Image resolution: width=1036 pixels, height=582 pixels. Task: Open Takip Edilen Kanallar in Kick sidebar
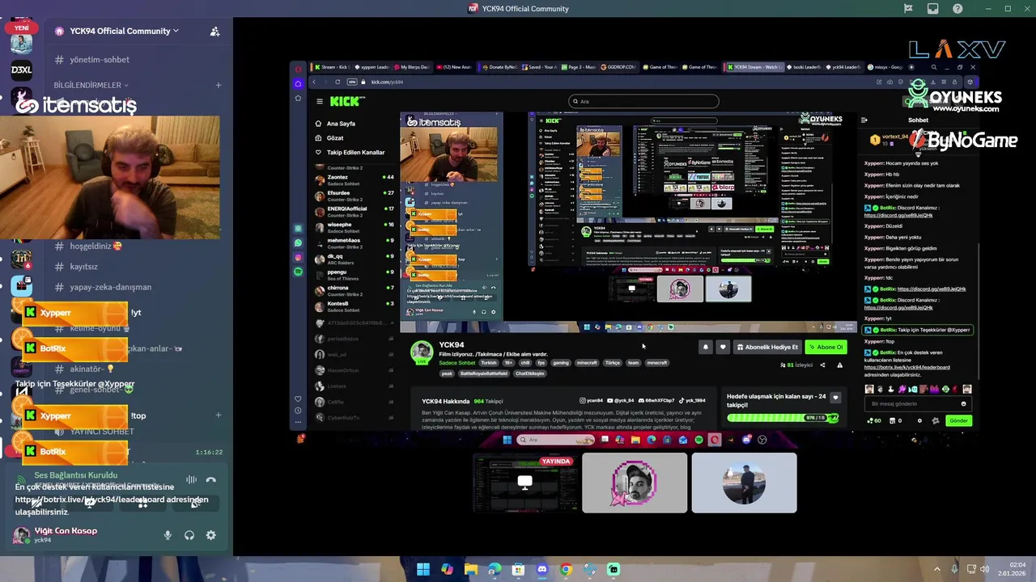pos(350,152)
